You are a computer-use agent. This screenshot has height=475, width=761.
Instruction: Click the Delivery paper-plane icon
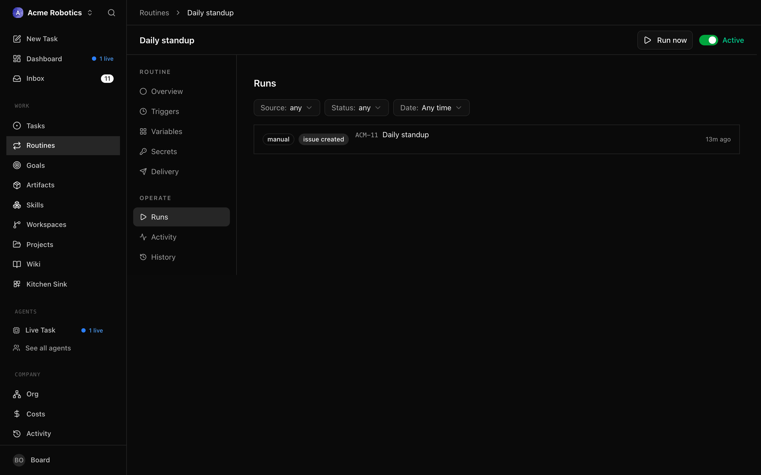(x=143, y=172)
